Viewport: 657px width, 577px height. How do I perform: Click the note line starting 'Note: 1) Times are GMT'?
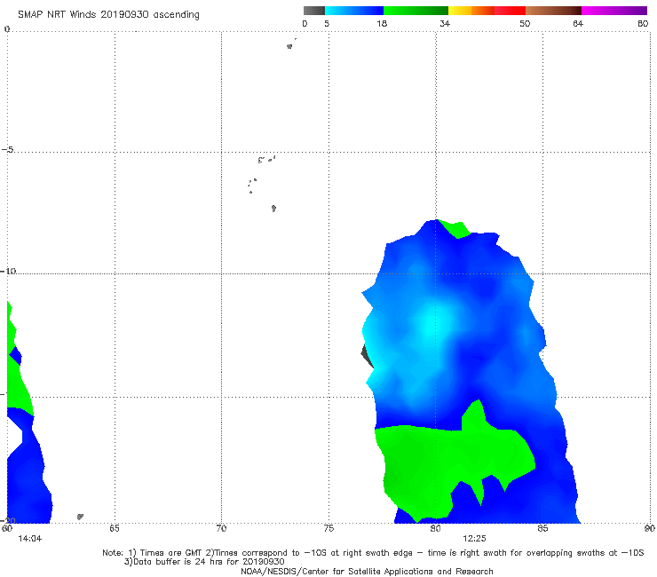click(x=373, y=553)
